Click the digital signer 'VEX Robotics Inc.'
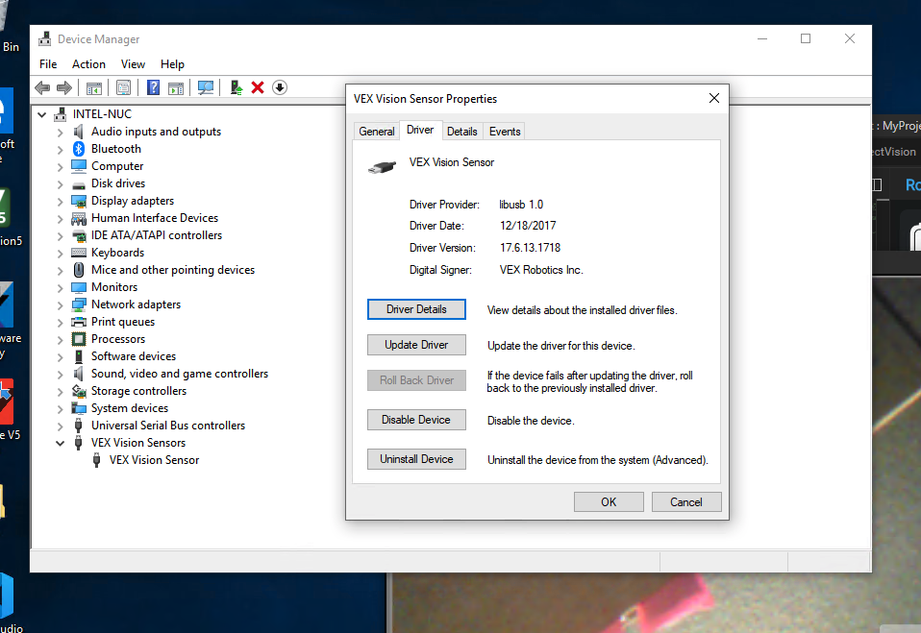921x633 pixels. tap(541, 270)
